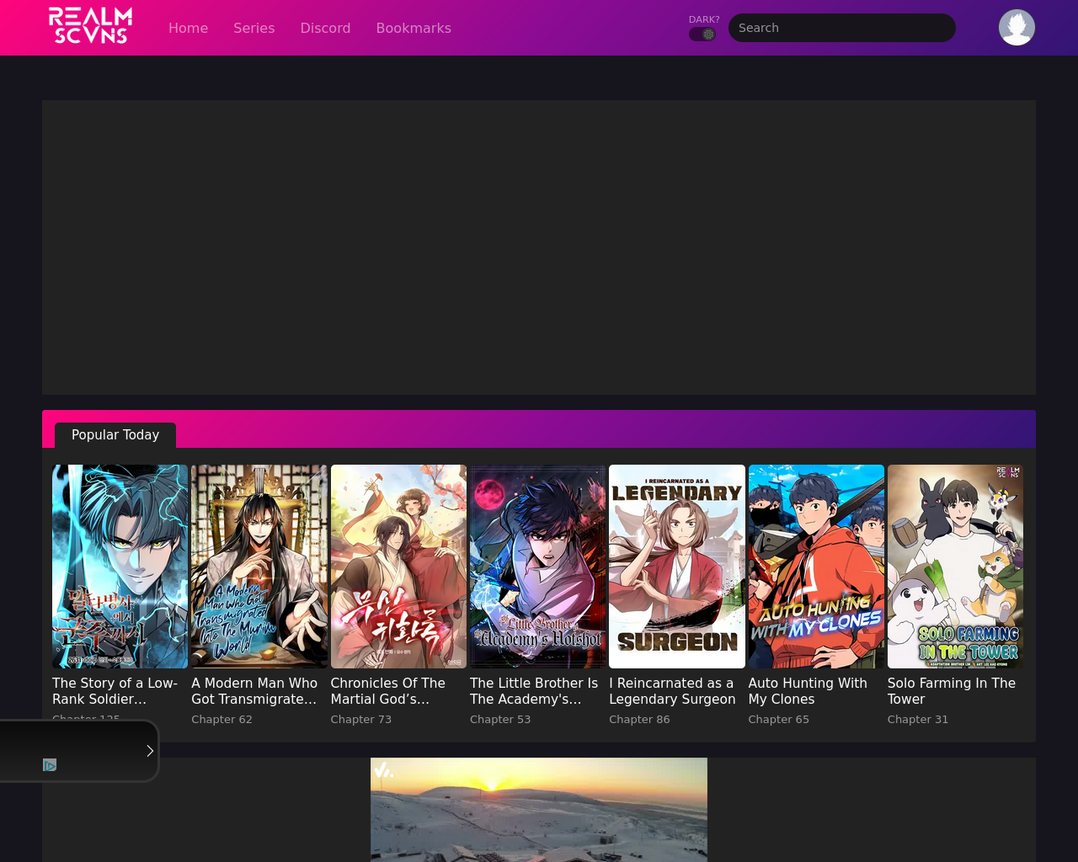Focus the Search input field
1078x862 pixels.
(841, 28)
